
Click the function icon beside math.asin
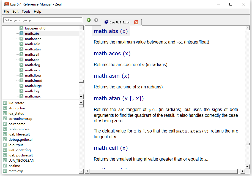pos(21,44)
